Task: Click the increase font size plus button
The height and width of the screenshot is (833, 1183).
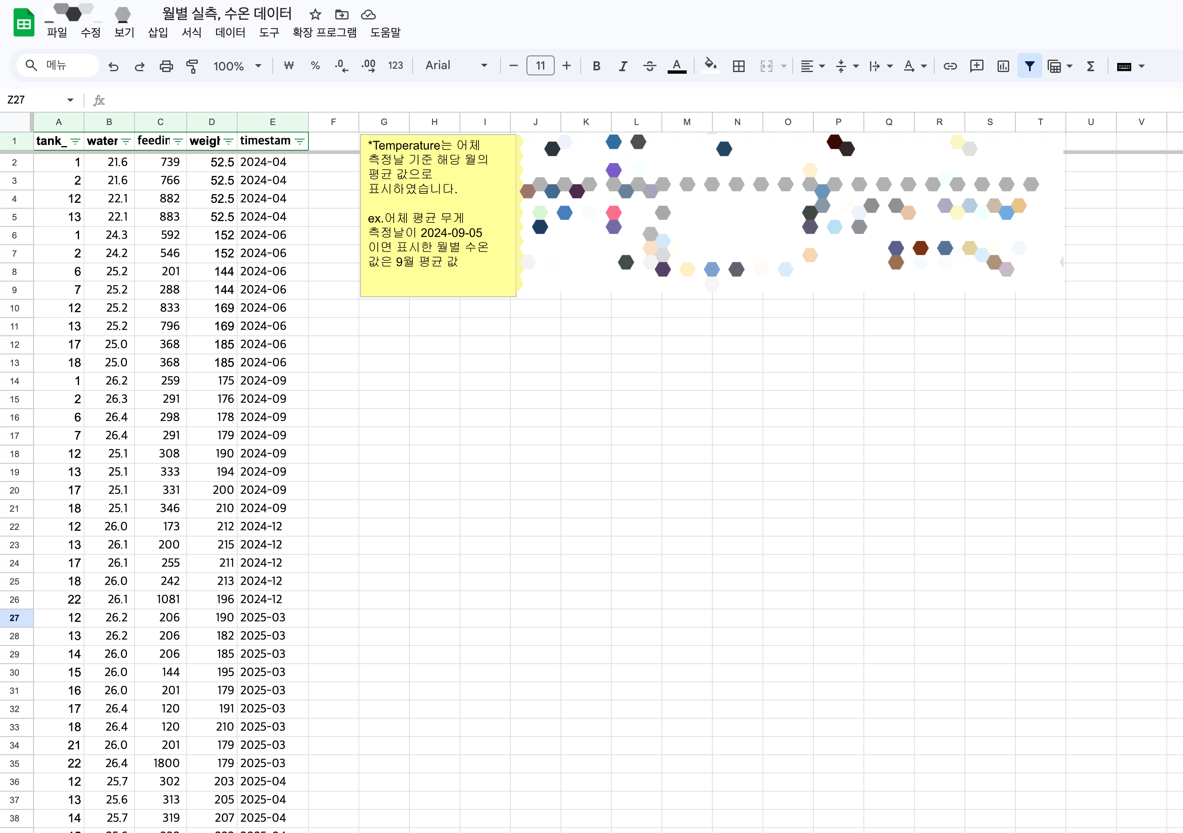Action: pos(566,65)
